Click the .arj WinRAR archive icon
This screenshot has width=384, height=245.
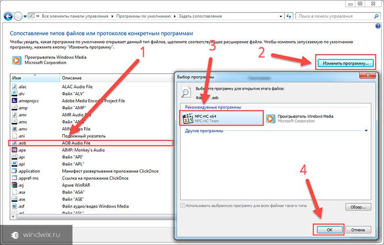[14, 185]
